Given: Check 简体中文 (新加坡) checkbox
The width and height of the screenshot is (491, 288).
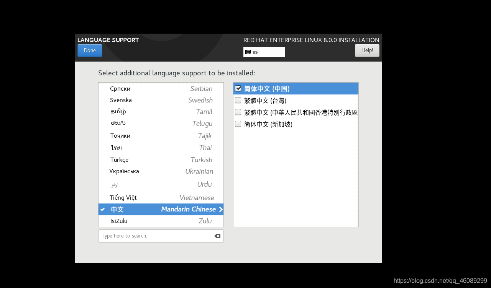Looking at the screenshot, I should pos(238,124).
